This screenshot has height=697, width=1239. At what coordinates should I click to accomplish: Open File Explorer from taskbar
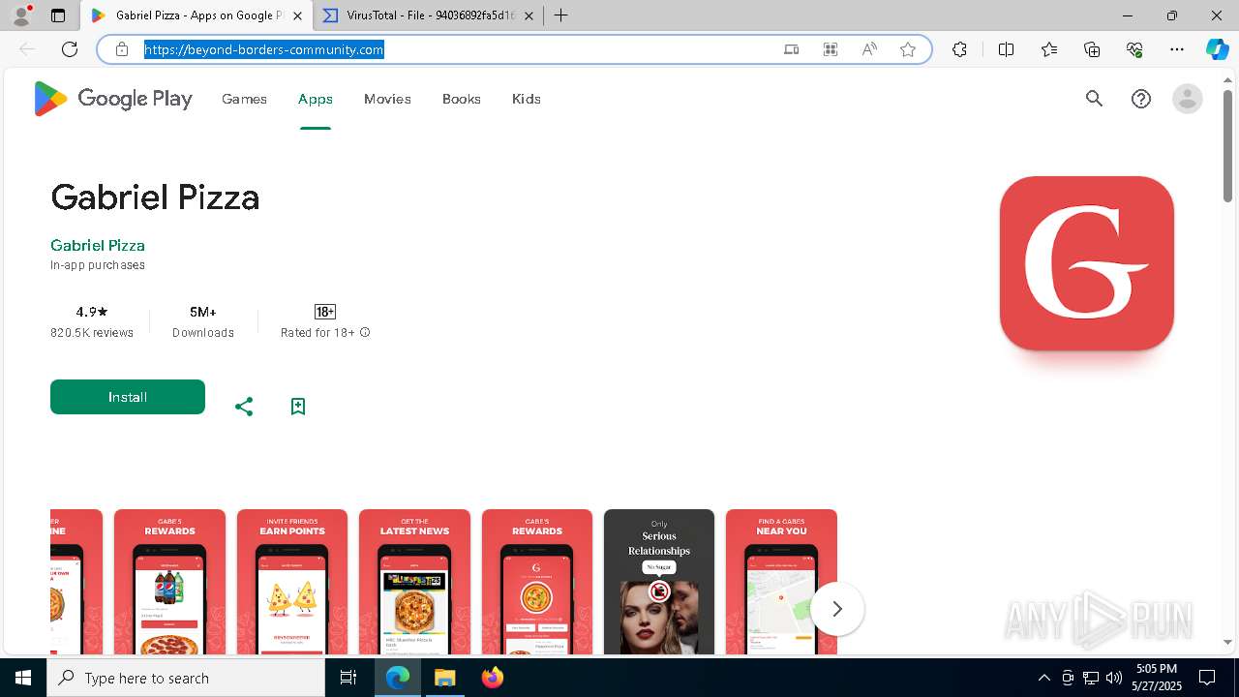pos(444,678)
